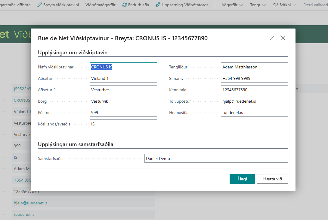This screenshot has height=220, width=328.
Task: Click the pencil icon for Breyta viðskiptavini
Action: (x=40, y=5)
